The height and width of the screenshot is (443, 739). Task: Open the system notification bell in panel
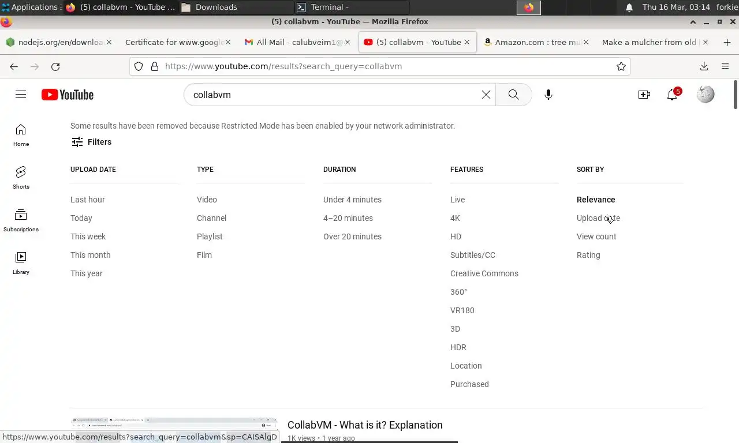629,7
